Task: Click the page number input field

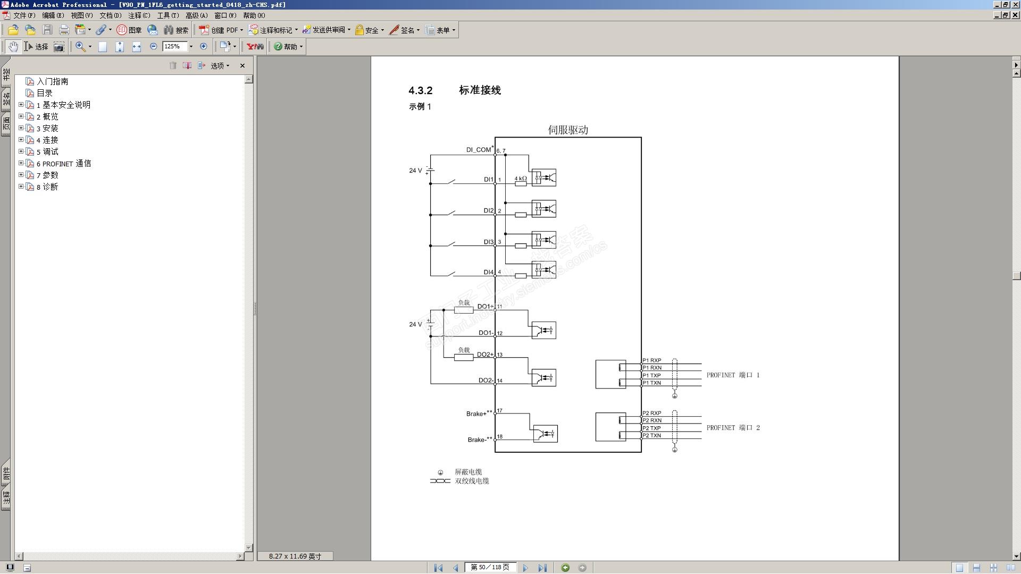Action: [490, 568]
